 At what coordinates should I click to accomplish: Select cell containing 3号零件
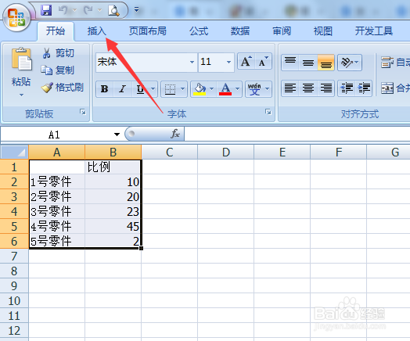pyautogui.click(x=57, y=211)
